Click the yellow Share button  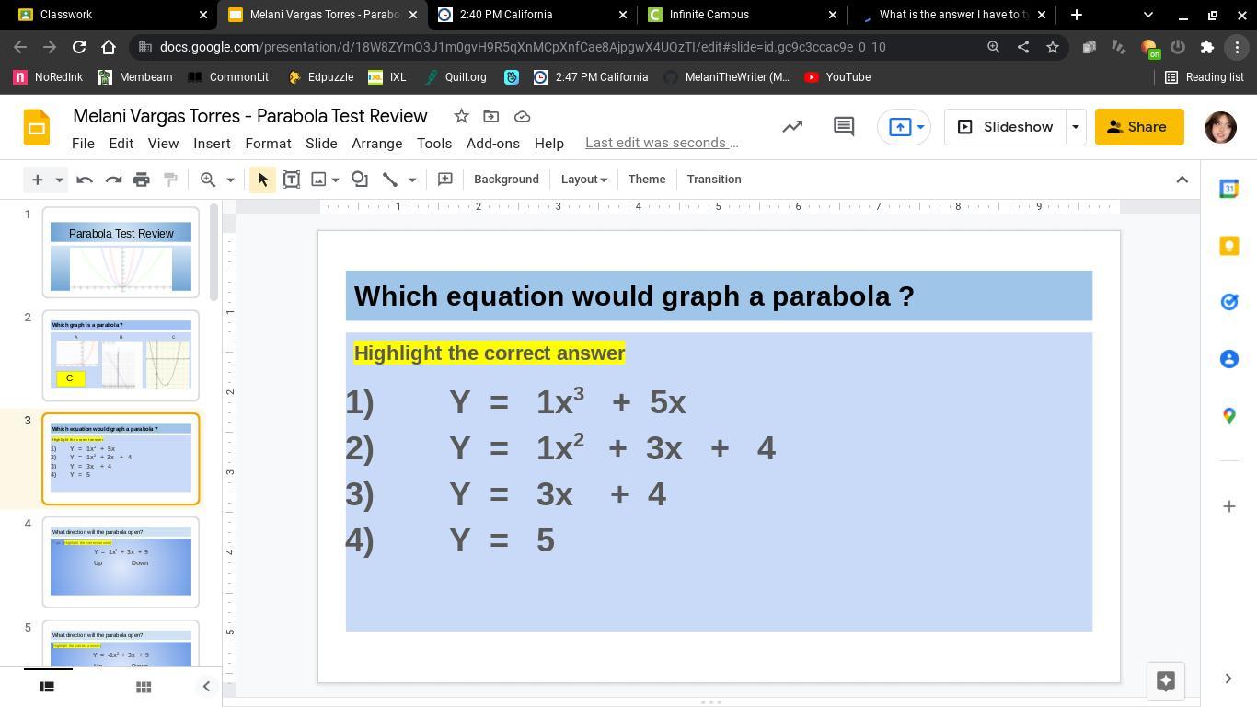[1139, 127]
